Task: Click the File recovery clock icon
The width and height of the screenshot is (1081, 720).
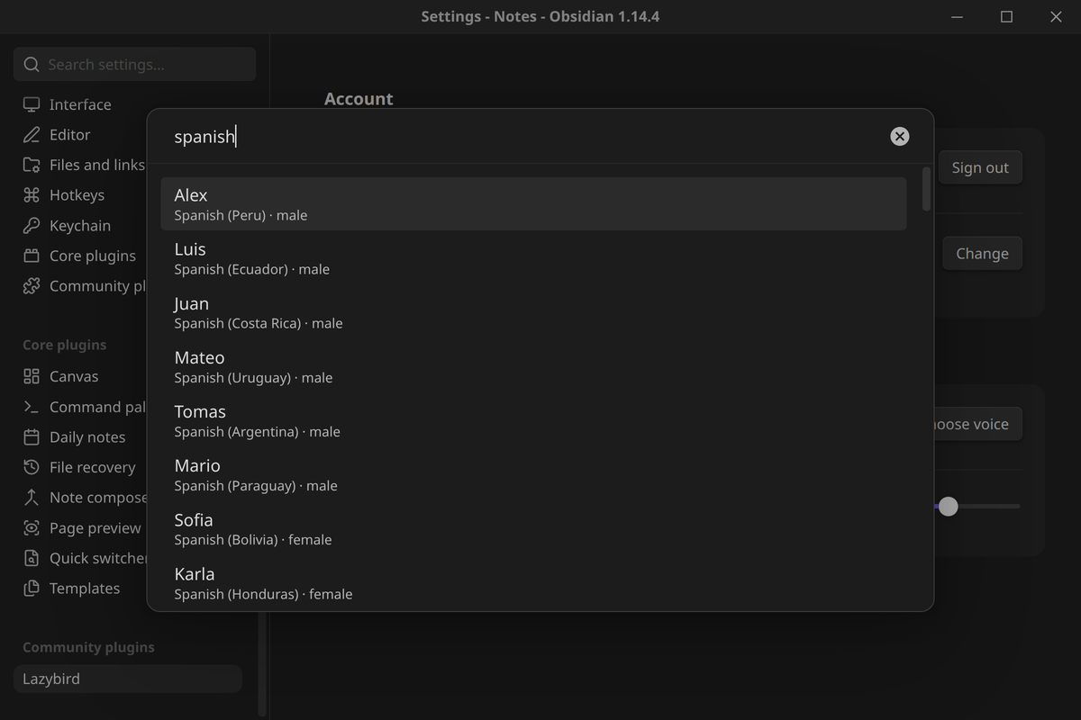Action: [x=32, y=467]
